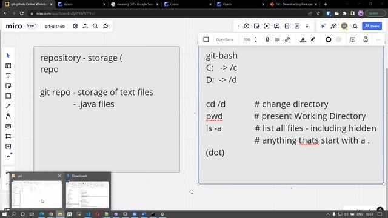Open the reactions party icon
This screenshot has height=218, width=388.
[x=333, y=26]
